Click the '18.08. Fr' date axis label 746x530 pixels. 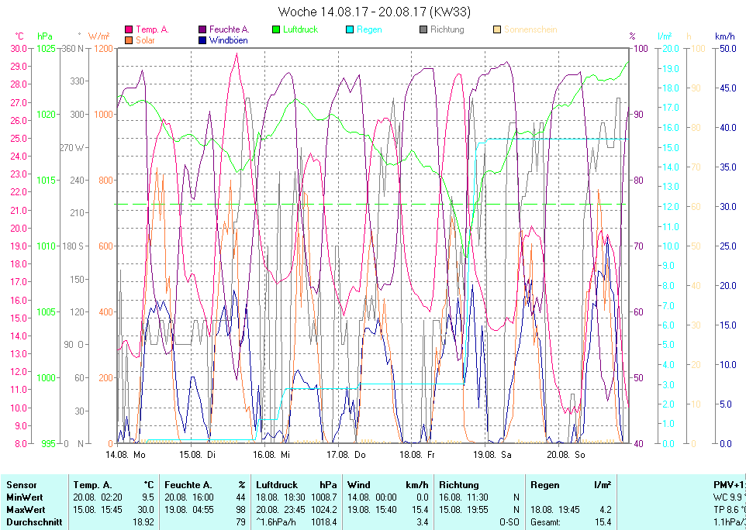pyautogui.click(x=416, y=455)
